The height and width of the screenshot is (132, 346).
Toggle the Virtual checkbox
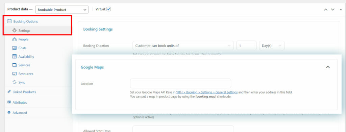click(108, 9)
